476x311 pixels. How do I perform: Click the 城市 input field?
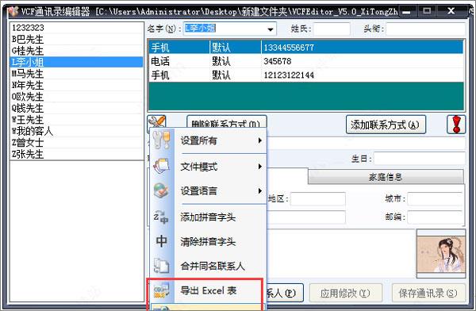pos(436,199)
